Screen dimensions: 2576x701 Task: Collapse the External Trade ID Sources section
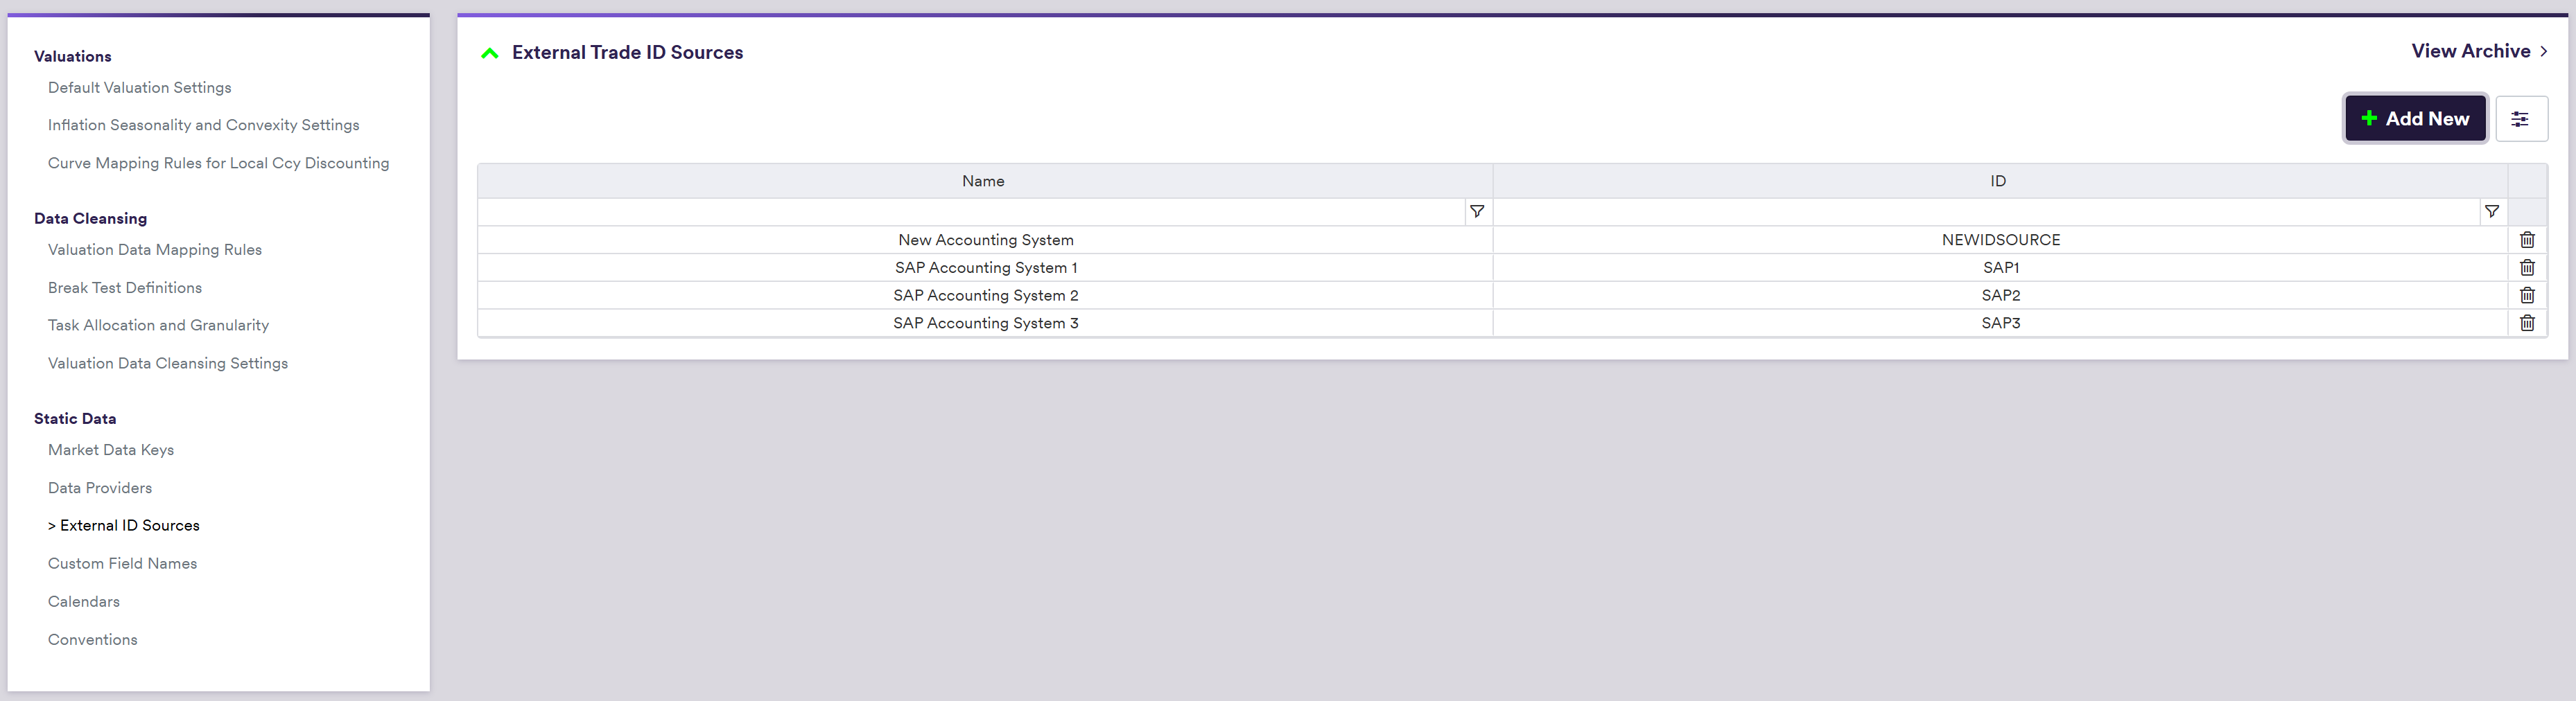[490, 54]
